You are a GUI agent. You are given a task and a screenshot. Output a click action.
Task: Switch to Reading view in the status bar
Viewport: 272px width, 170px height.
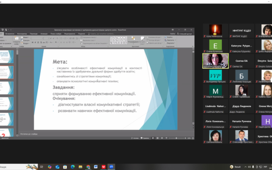[x=162, y=138]
